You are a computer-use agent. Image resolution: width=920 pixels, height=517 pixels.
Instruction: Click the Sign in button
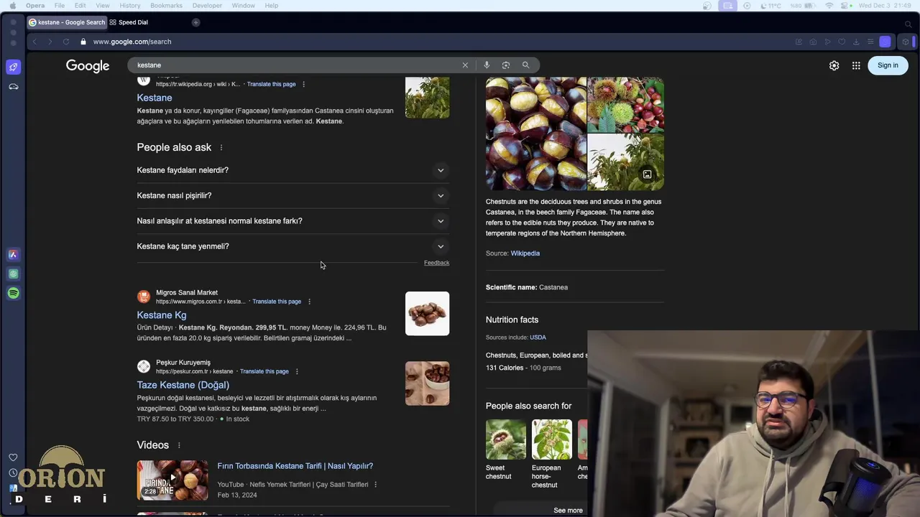pyautogui.click(x=888, y=65)
